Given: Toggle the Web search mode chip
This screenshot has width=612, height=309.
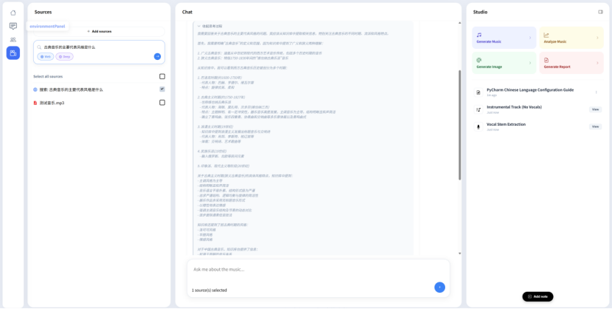Looking at the screenshot, I should pos(46,56).
